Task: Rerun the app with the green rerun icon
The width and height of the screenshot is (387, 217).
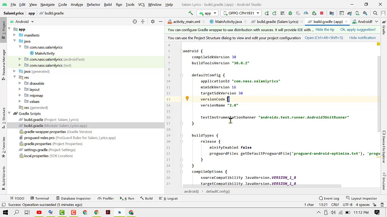Action: 267,13
